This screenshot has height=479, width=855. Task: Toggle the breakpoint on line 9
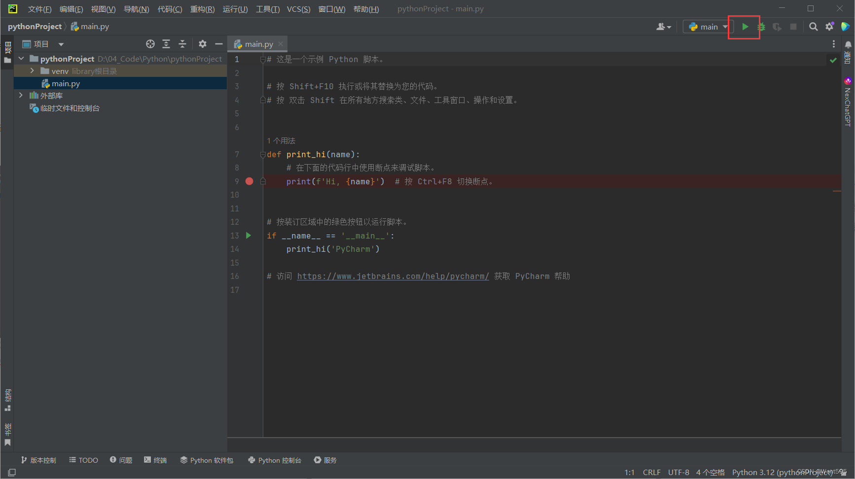tap(249, 181)
